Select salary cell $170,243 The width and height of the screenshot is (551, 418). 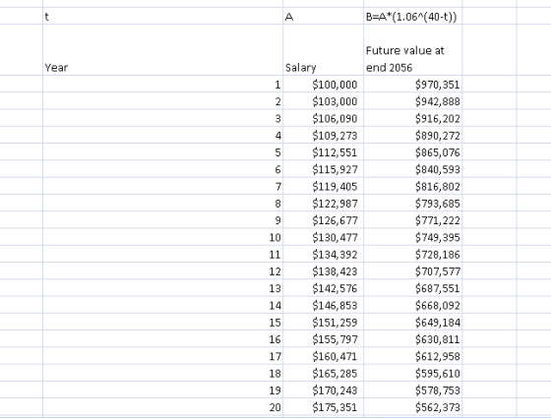pos(323,389)
